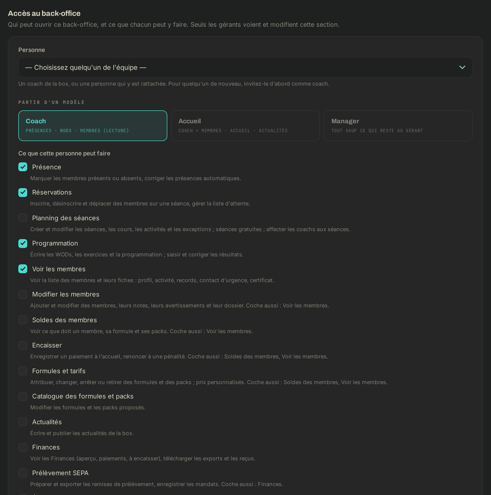The width and height of the screenshot is (491, 495).
Task: Tick the Soldes des membres checkbox
Action: click(23, 320)
